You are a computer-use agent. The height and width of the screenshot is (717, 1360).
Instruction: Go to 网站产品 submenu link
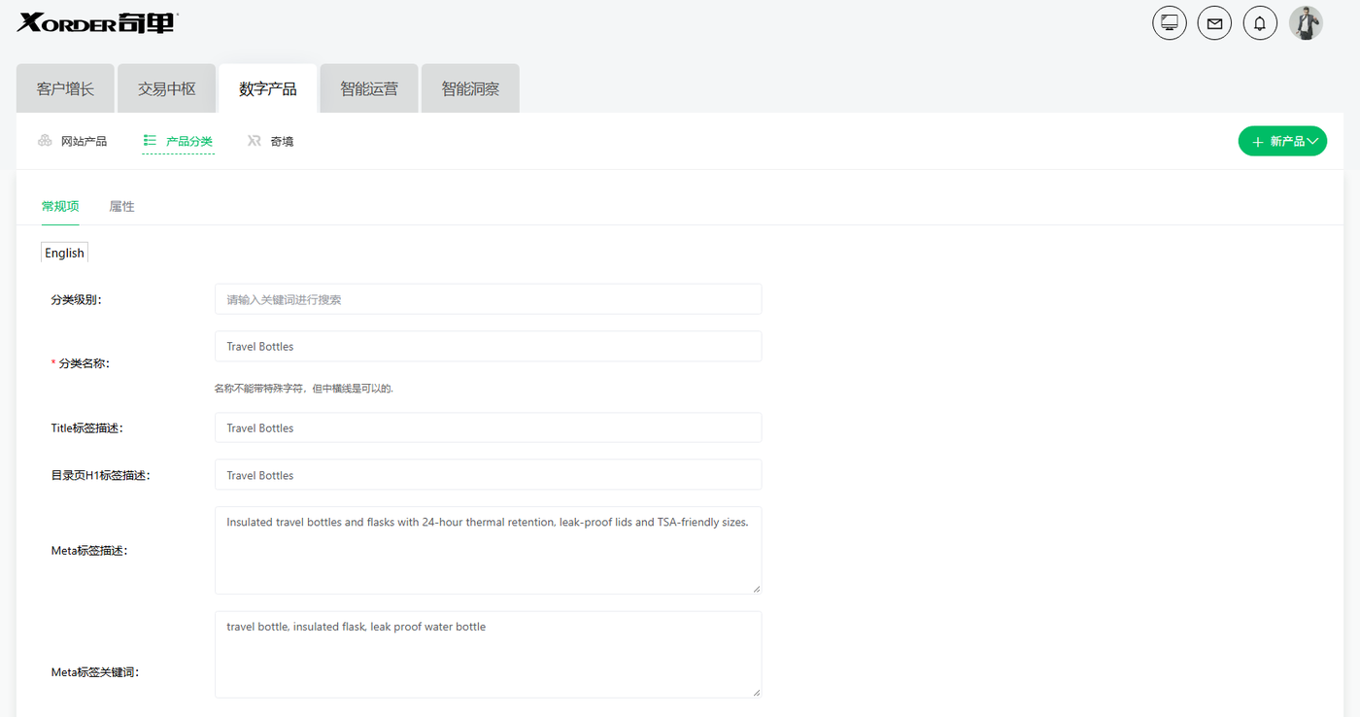pos(84,141)
